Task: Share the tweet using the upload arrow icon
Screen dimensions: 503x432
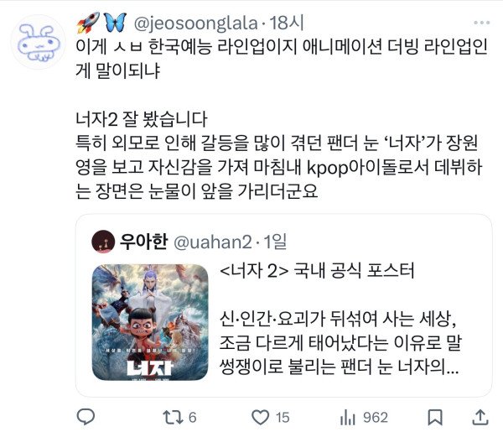Action: coord(480,417)
